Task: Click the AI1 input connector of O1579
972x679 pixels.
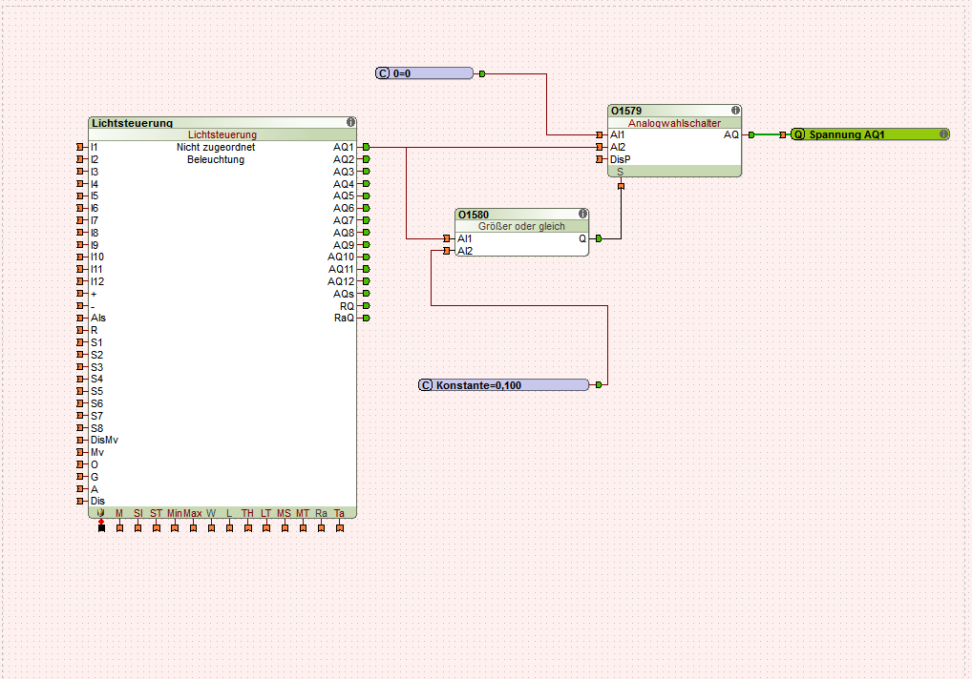Action: 600,134
